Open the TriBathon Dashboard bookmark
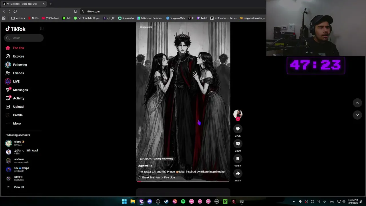The width and height of the screenshot is (366, 206). coord(150,18)
